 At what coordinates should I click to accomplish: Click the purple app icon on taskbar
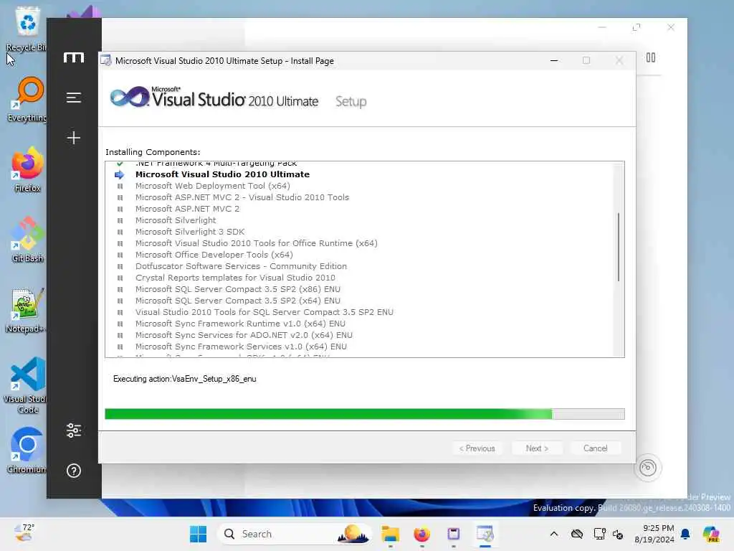click(x=454, y=534)
